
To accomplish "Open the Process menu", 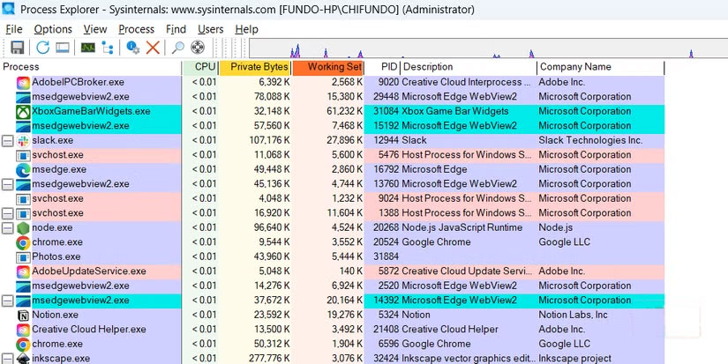I will 136,29.
